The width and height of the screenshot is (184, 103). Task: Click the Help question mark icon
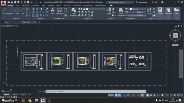click(x=162, y=2)
